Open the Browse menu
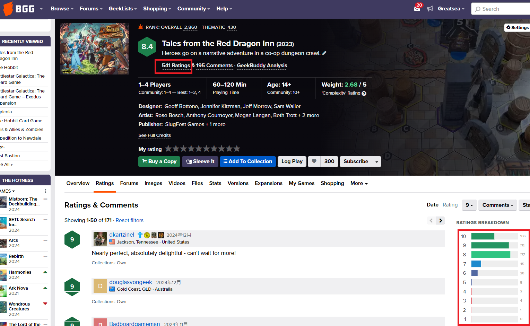The height and width of the screenshot is (326, 530). 62,9
